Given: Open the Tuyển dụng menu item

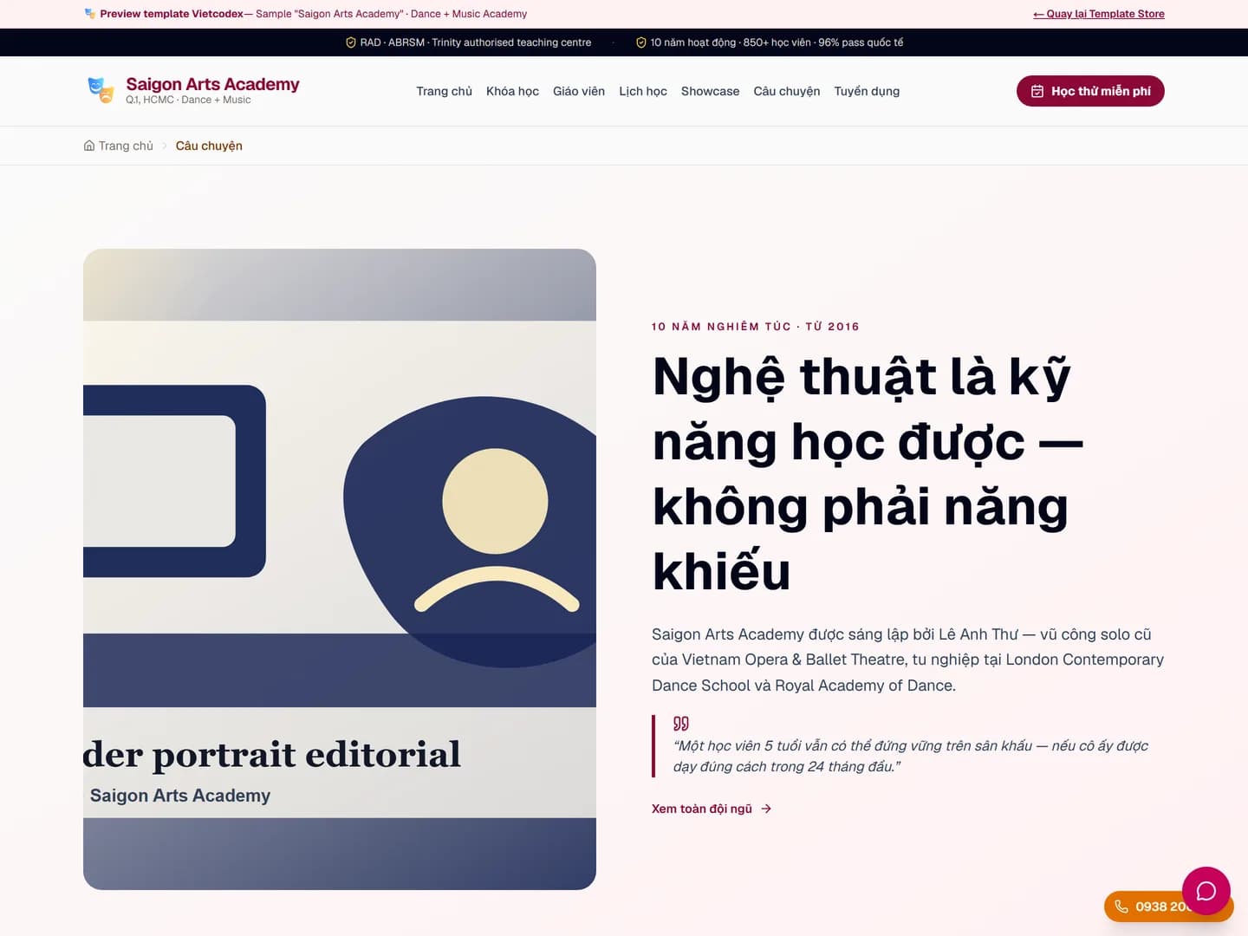Looking at the screenshot, I should (867, 91).
